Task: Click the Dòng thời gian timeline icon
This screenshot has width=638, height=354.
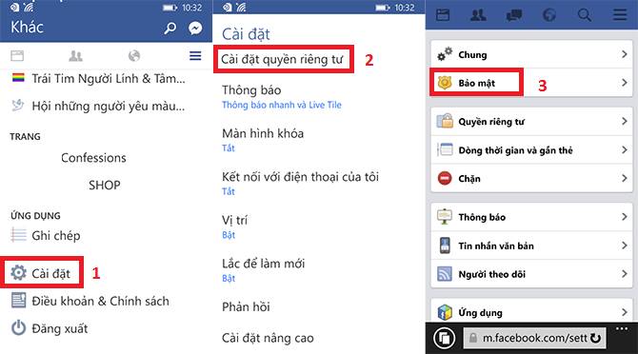Action: pos(445,149)
